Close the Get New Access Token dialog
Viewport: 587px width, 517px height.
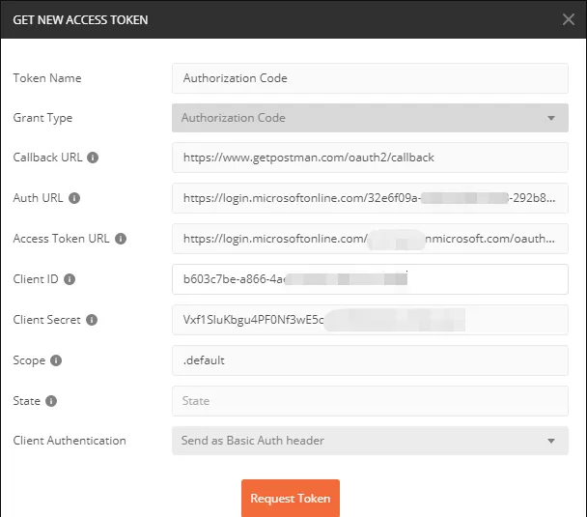pos(569,19)
